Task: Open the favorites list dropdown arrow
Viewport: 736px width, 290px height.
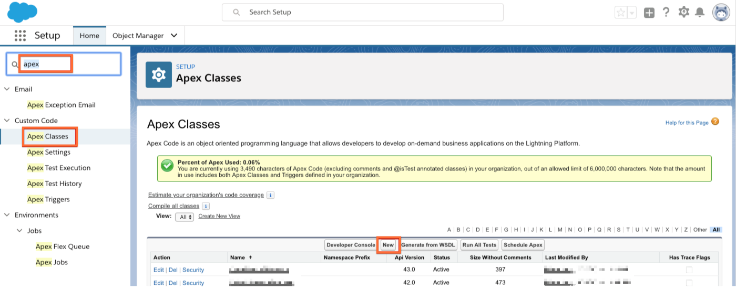Action: [x=632, y=13]
